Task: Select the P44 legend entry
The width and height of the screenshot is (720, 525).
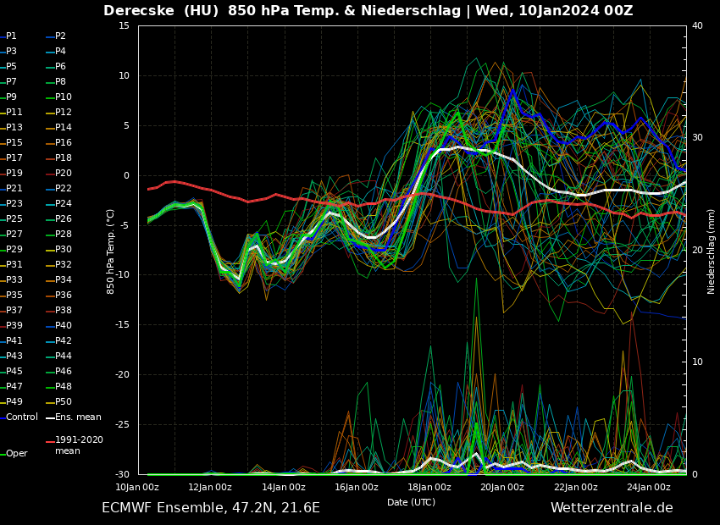Action: point(64,356)
